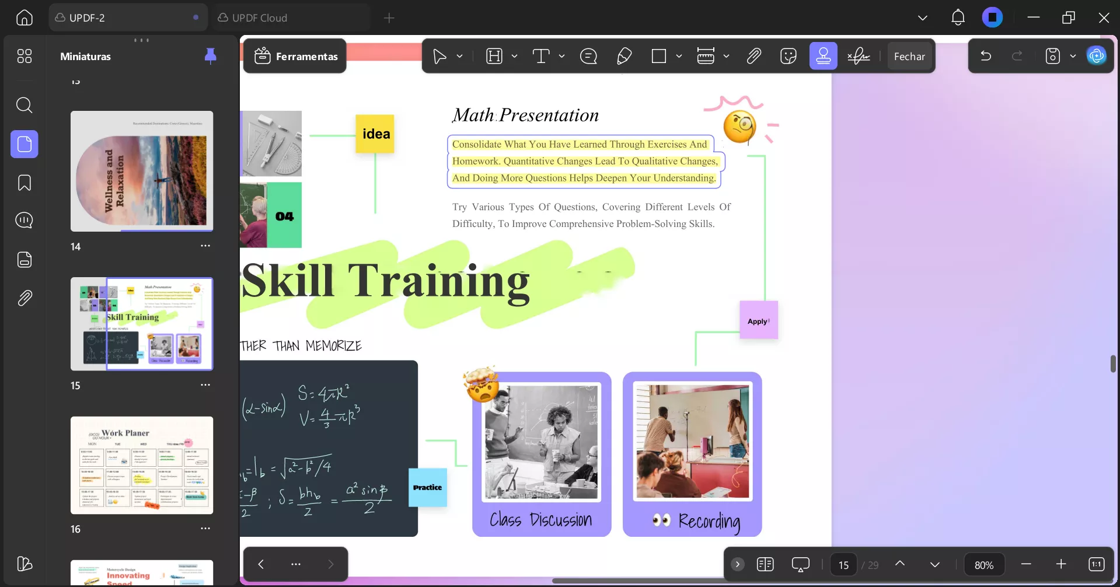Start slideshow presentation mode

coord(801,564)
